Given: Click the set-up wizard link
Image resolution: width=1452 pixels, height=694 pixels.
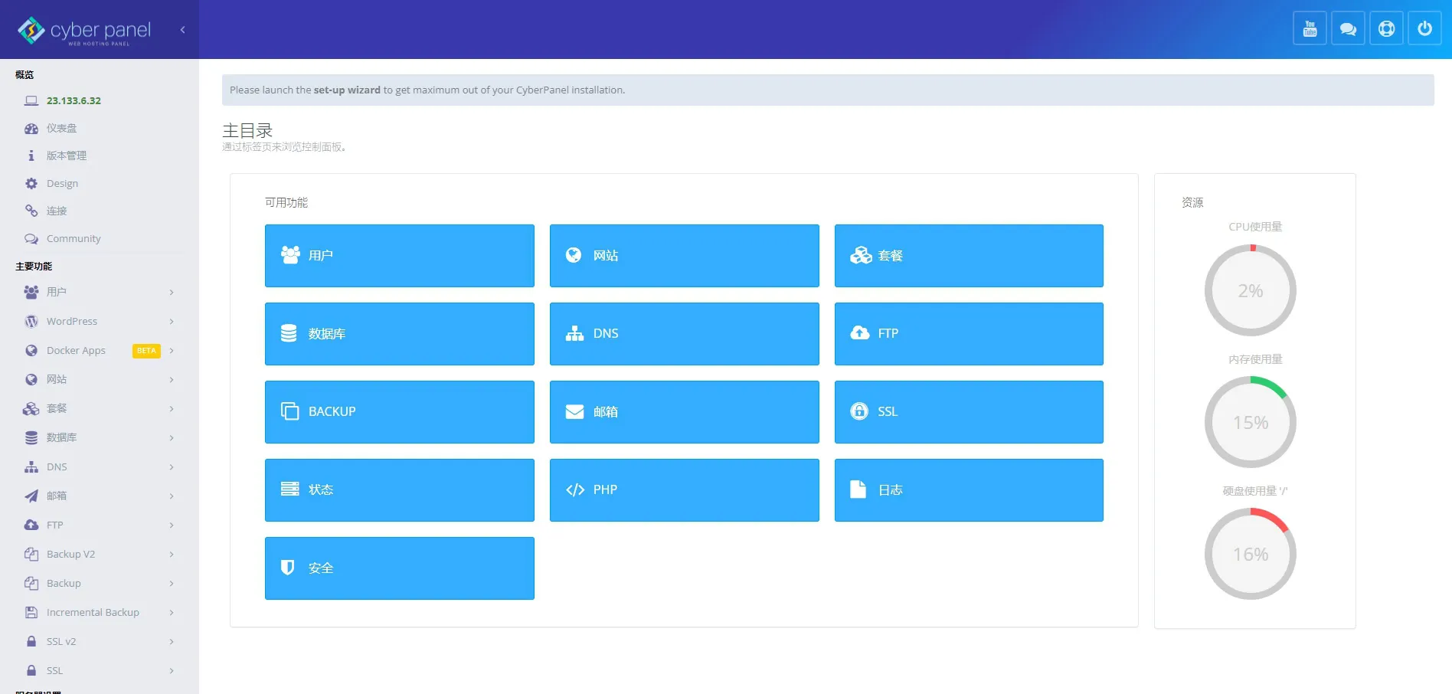Looking at the screenshot, I should [x=346, y=90].
